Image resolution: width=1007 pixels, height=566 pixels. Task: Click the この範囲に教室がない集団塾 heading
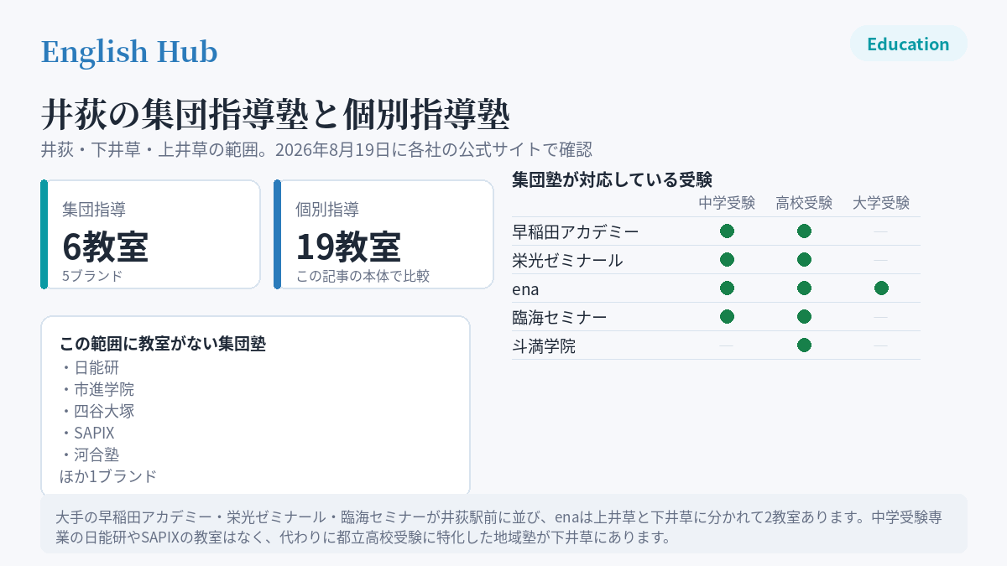[x=163, y=344]
